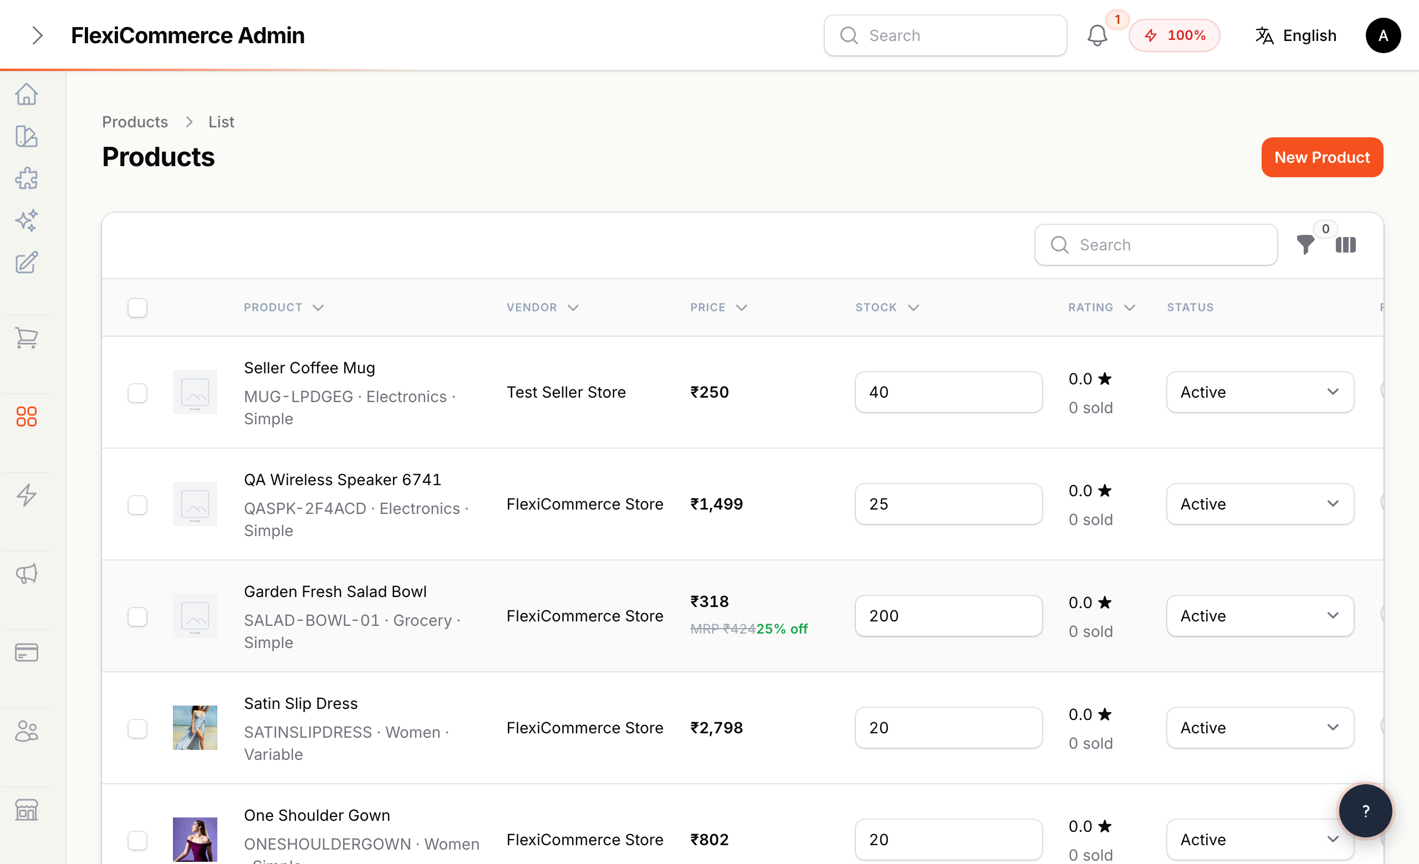Image resolution: width=1419 pixels, height=864 pixels.
Task: Click the One Shoulder Gown product thumbnail
Action: click(195, 840)
